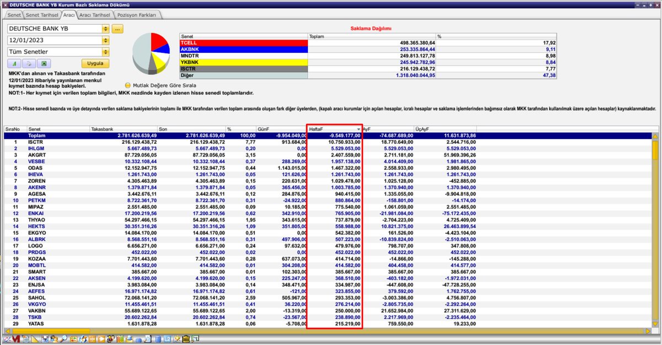Sort by the SıraNo column header
The image size is (662, 345).
pyautogui.click(x=15, y=129)
